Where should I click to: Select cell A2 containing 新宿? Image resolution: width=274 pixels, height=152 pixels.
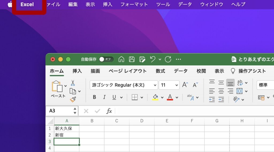[x=67, y=135]
